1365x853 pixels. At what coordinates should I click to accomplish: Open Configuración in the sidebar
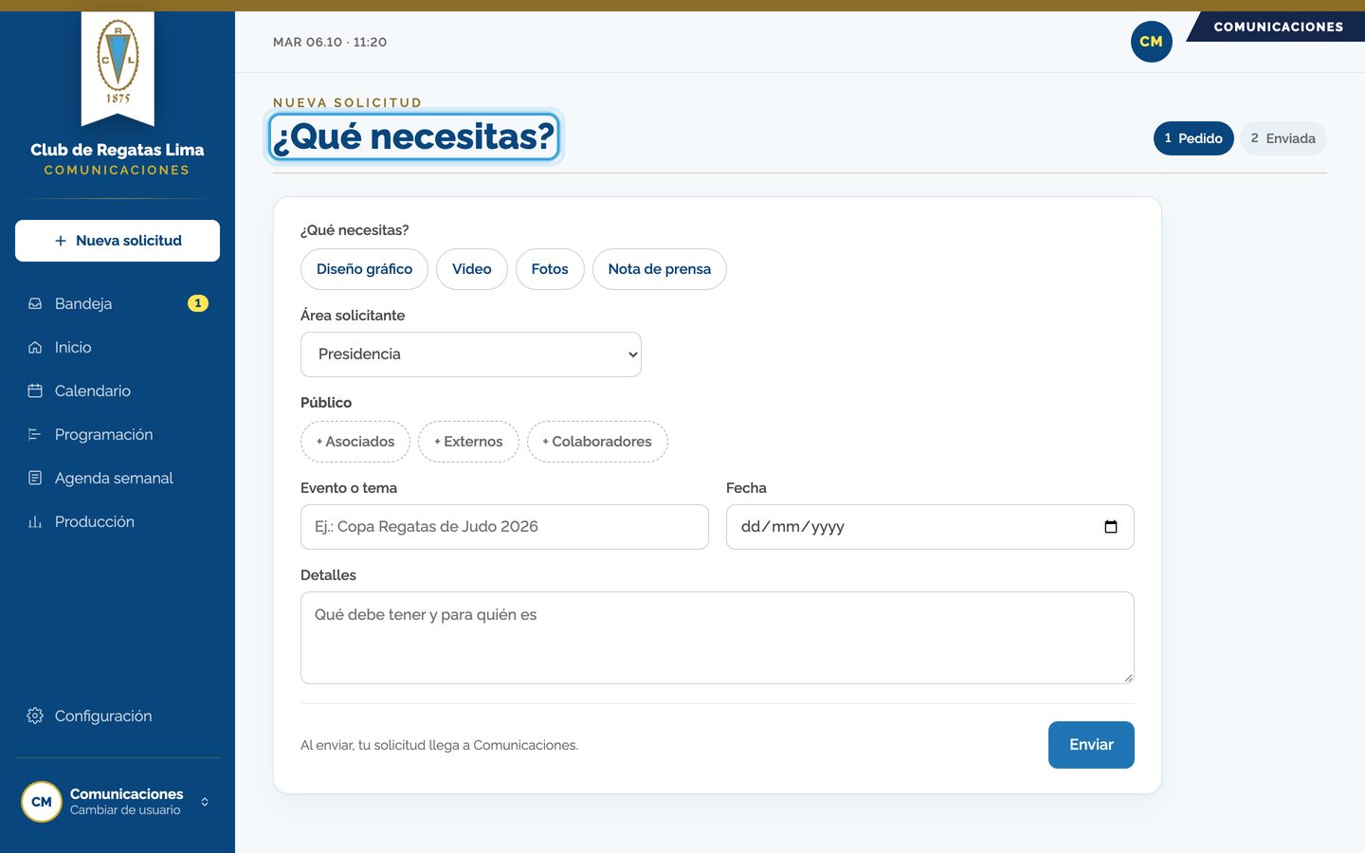(x=118, y=716)
